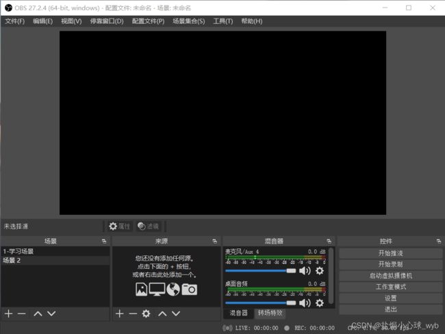Click the OBS logo in title bar

coord(8,8)
